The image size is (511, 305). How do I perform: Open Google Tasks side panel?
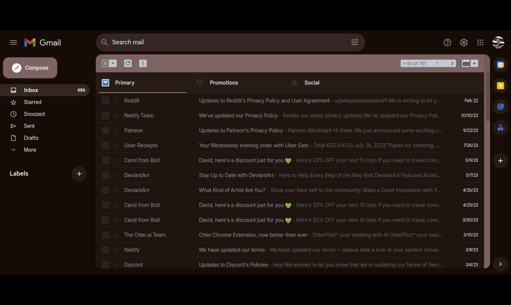501,107
